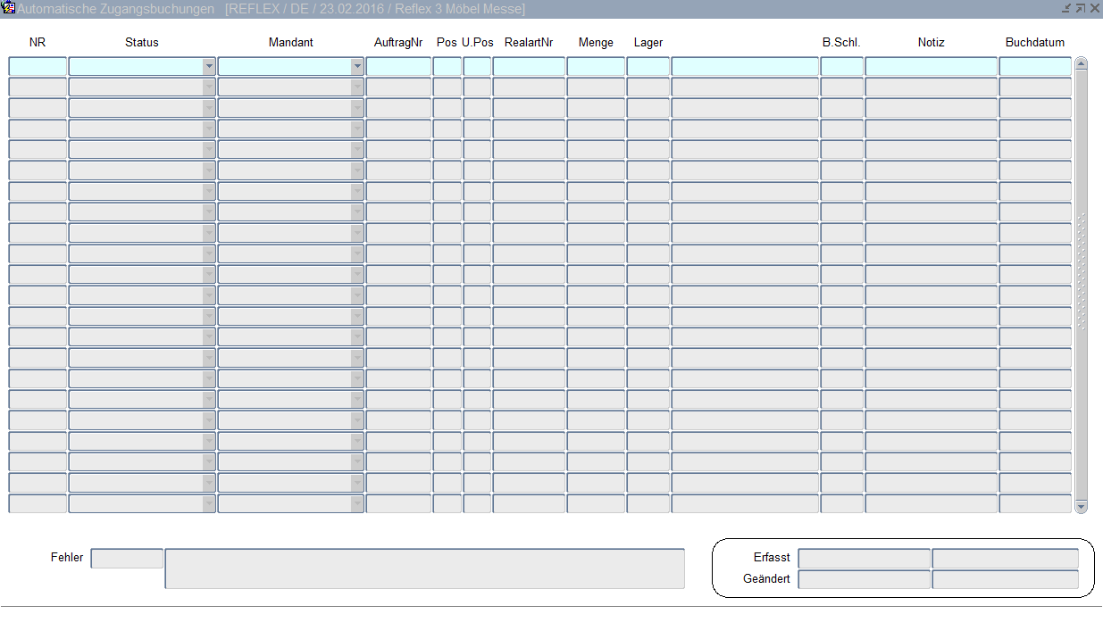1103x639 pixels.
Task: Click the scroll up arrow of the table
Action: tap(1081, 63)
